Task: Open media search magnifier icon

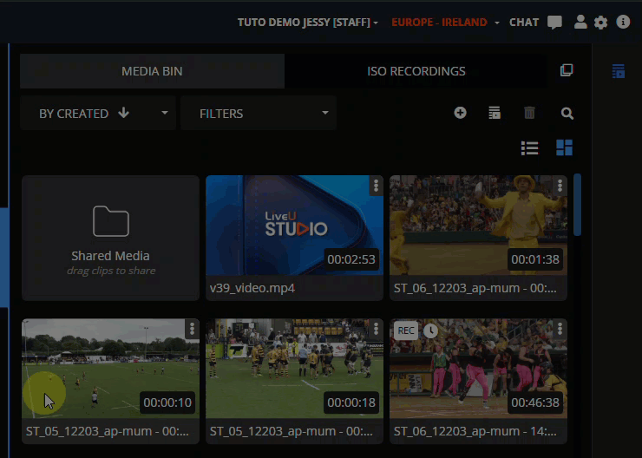Action: (567, 113)
